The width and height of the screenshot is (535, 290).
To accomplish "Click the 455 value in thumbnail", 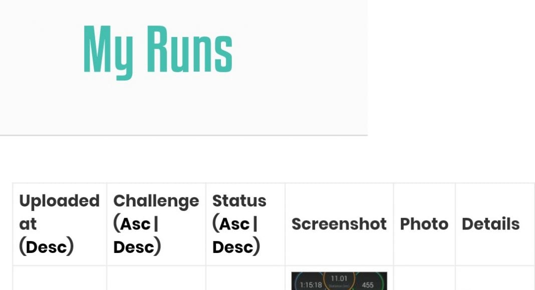I will [x=368, y=285].
